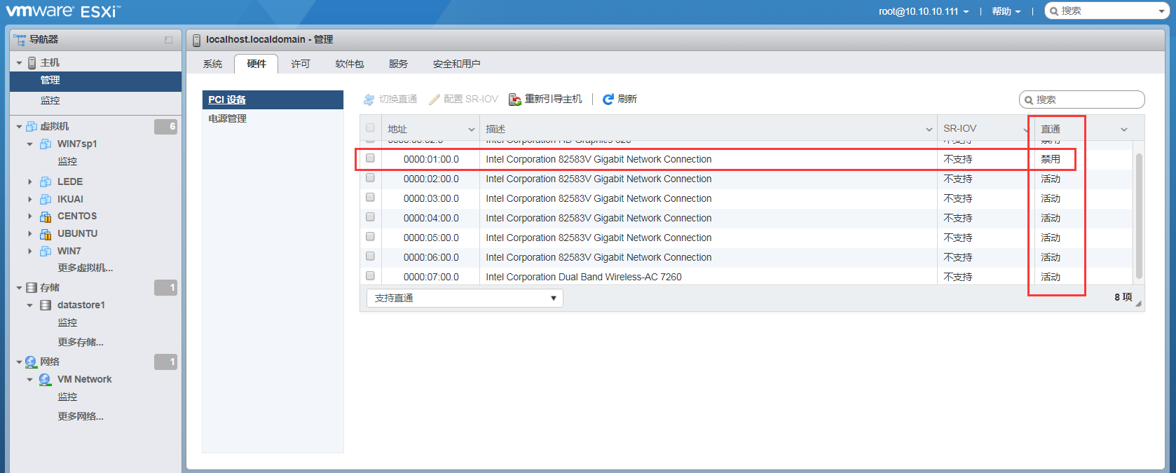Click the networking count badge

coord(165,362)
